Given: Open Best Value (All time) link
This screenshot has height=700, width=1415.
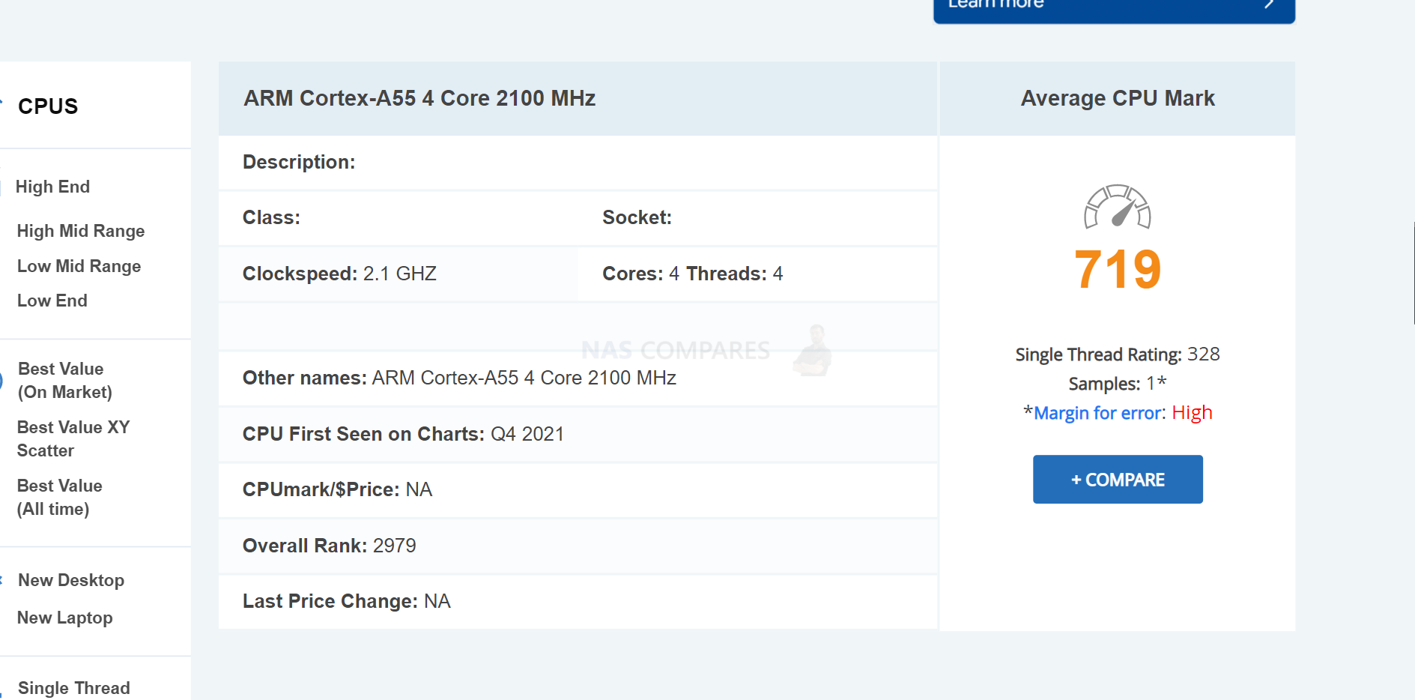Looking at the screenshot, I should [x=60, y=497].
